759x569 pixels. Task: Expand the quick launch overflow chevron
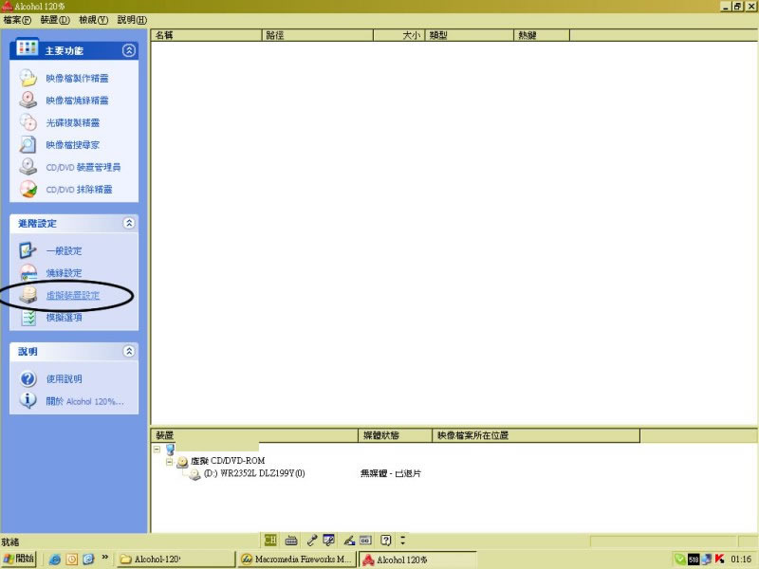point(105,558)
